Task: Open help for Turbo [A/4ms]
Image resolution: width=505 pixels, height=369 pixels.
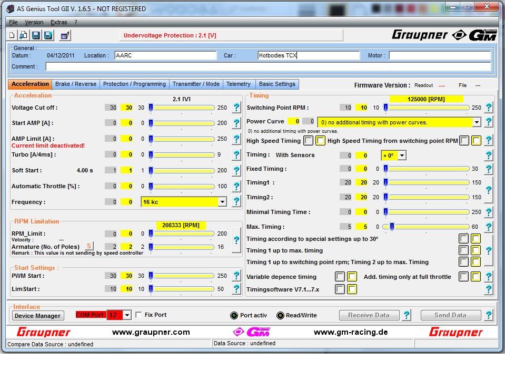Action: [236, 154]
